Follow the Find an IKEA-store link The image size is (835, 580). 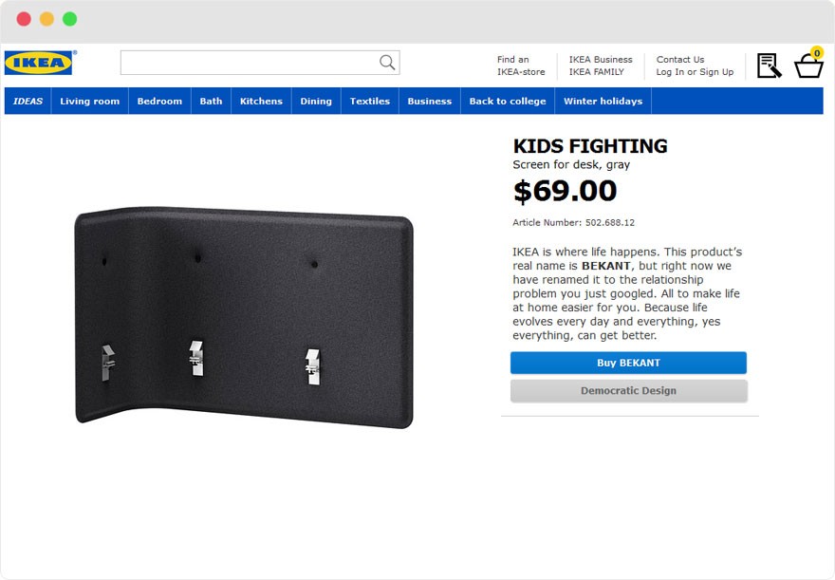click(x=521, y=65)
